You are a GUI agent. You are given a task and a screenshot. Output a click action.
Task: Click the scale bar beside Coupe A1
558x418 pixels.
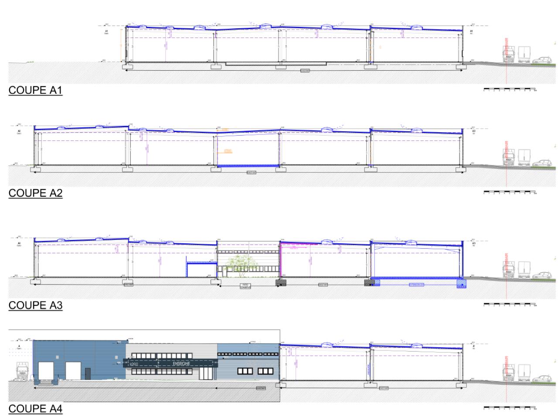pos(510,89)
